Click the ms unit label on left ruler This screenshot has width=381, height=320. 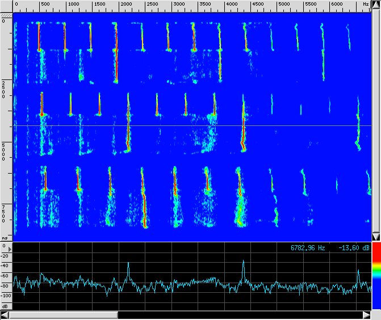pyautogui.click(x=5, y=238)
